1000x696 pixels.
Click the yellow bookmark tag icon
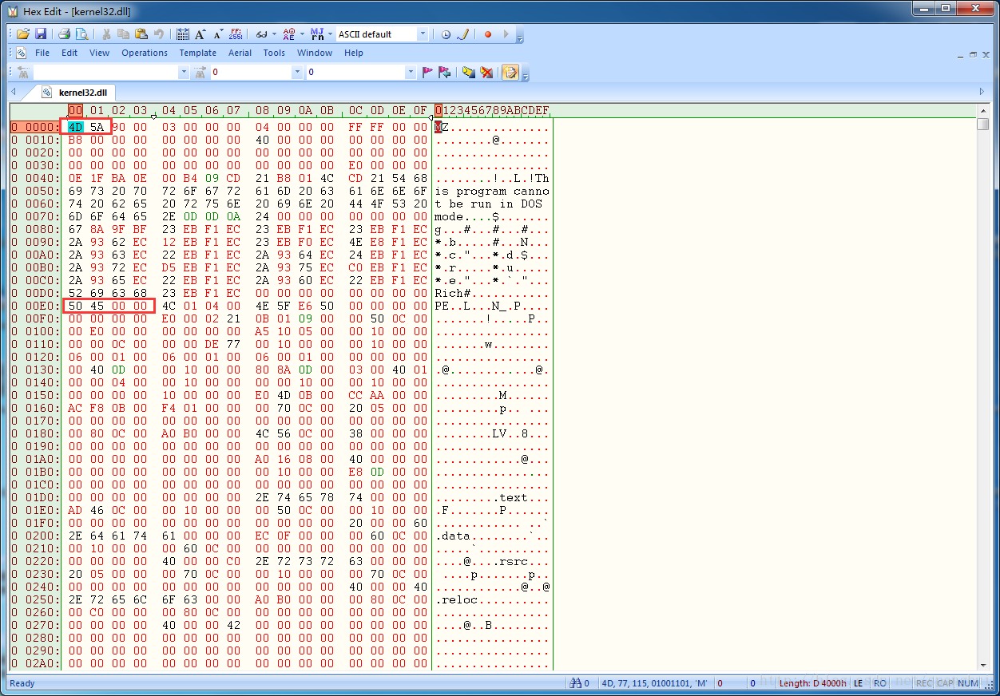click(469, 72)
